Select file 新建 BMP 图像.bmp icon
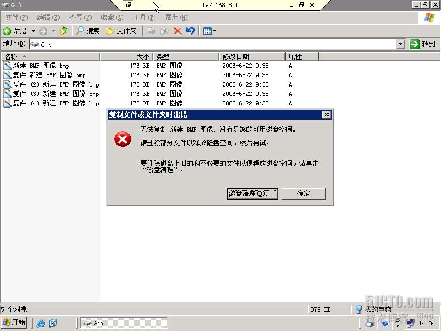 [x=7, y=66]
